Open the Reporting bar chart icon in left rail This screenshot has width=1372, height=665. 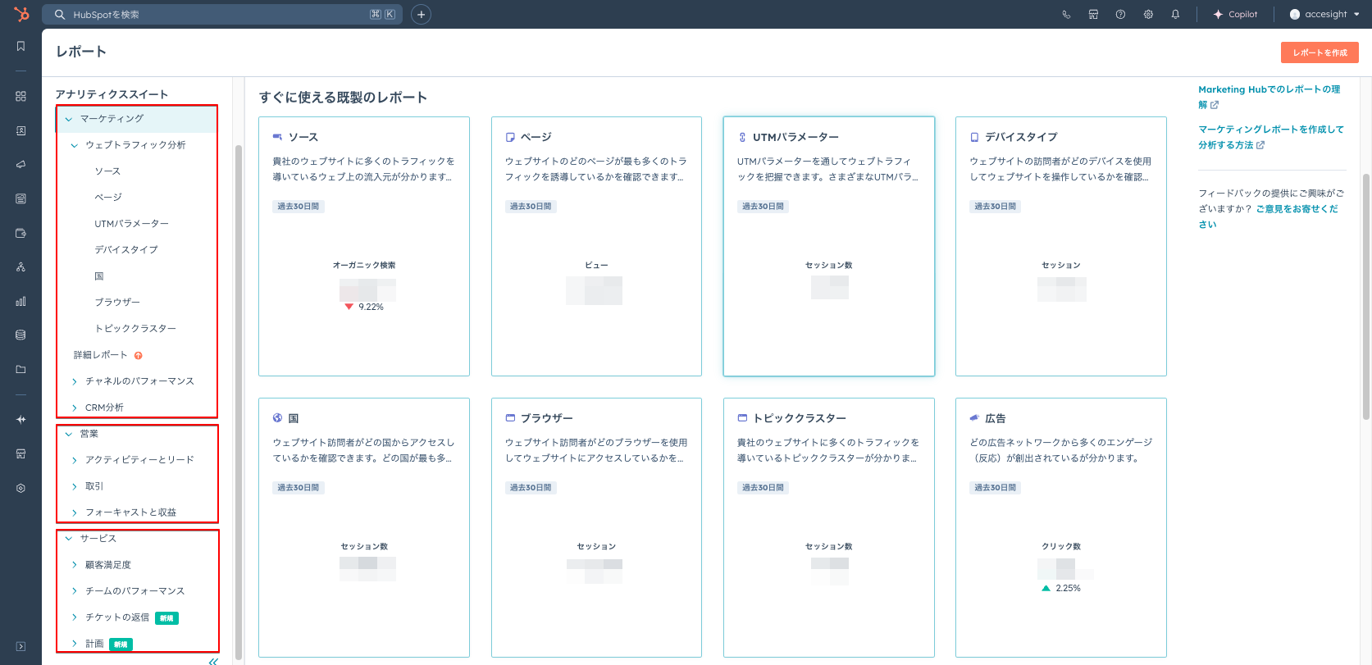click(21, 301)
